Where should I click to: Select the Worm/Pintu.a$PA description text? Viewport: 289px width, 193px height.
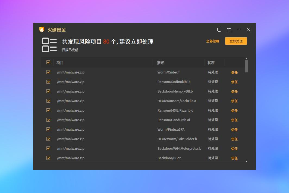171,130
